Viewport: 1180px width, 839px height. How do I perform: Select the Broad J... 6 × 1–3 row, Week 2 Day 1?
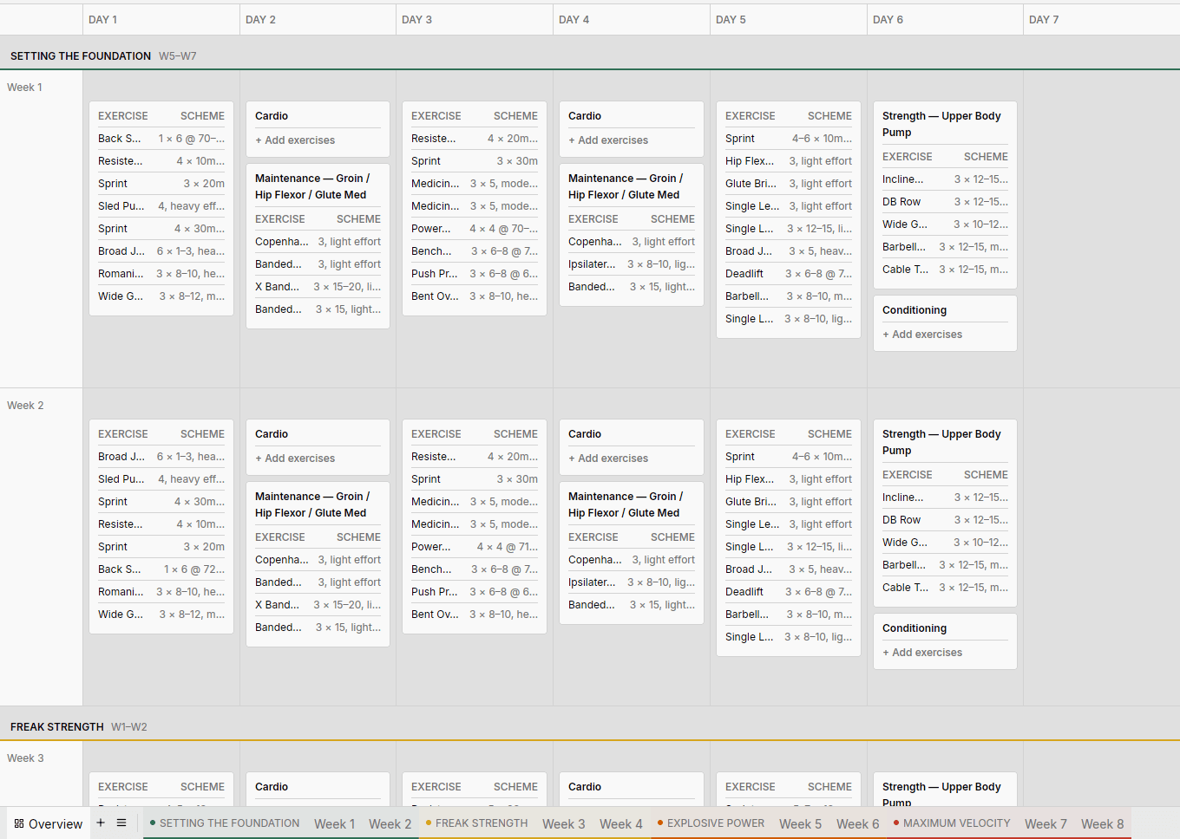click(x=161, y=457)
